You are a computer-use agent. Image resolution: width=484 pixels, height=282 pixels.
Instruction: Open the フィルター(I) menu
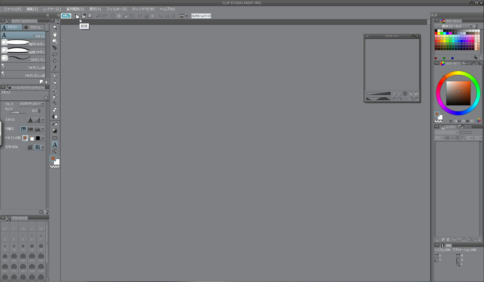pyautogui.click(x=116, y=9)
